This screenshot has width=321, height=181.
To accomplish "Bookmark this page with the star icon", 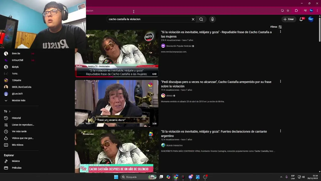I will 288,11.
